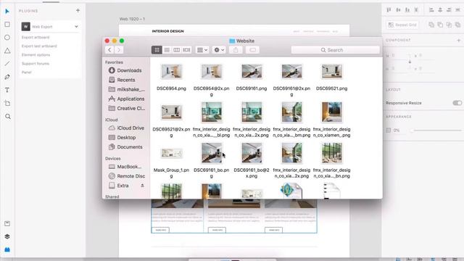
Task: Open the Layers panel icon
Action: coord(7,236)
